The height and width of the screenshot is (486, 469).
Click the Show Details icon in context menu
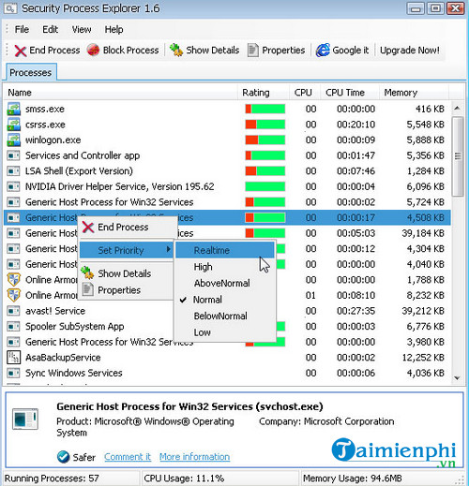tap(87, 273)
